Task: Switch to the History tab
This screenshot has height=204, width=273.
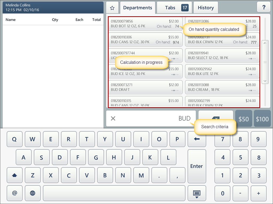Action: pos(206,8)
